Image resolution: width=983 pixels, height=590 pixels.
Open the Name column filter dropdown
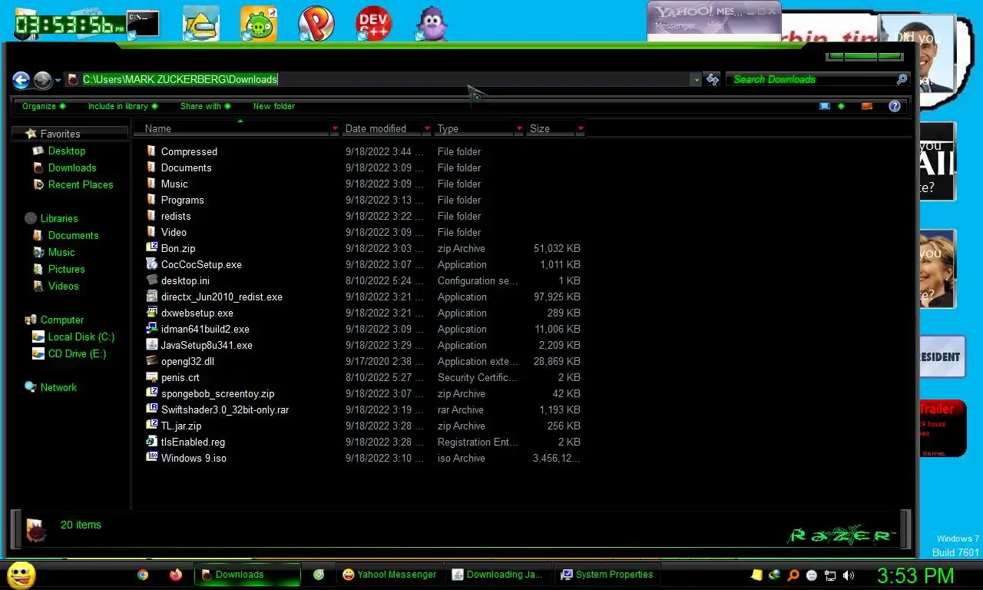tap(335, 128)
